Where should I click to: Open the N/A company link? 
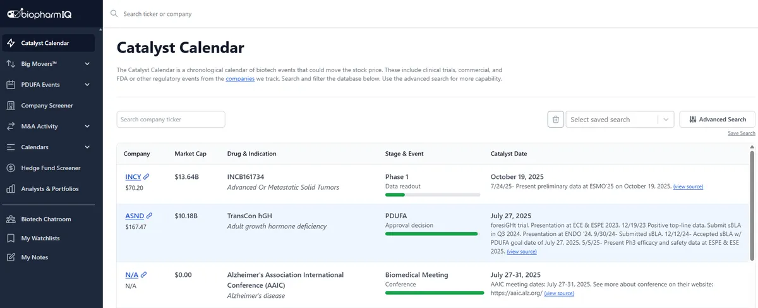132,275
